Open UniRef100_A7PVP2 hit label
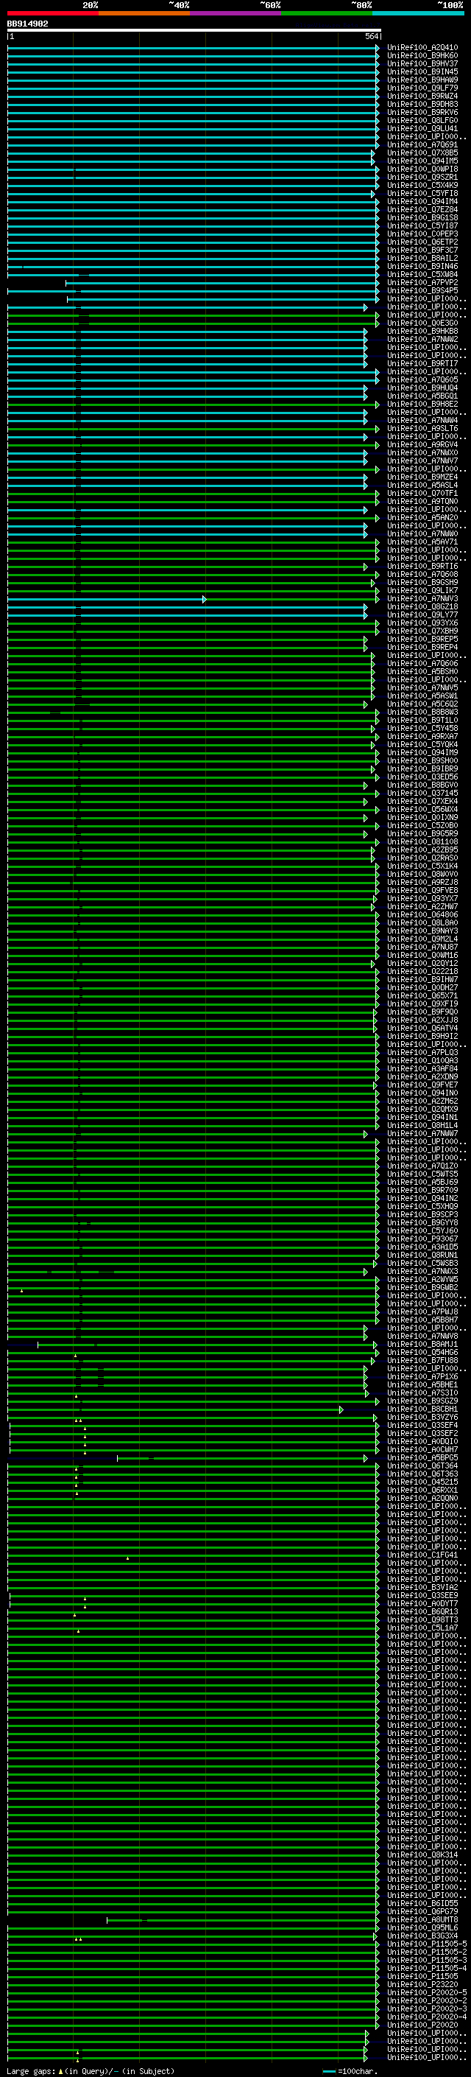The height and width of the screenshot is (2077, 471). point(422,283)
